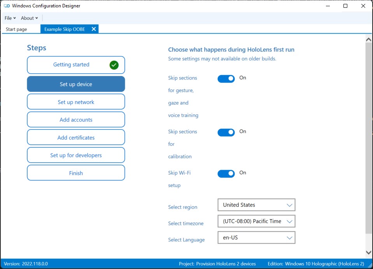Viewport: 373px width, 269px height.
Task: Turn off Skip Wi-Fi setup toggle
Action: click(226, 174)
